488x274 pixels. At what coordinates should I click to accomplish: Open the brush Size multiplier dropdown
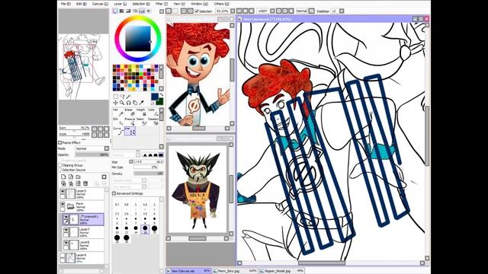point(131,161)
